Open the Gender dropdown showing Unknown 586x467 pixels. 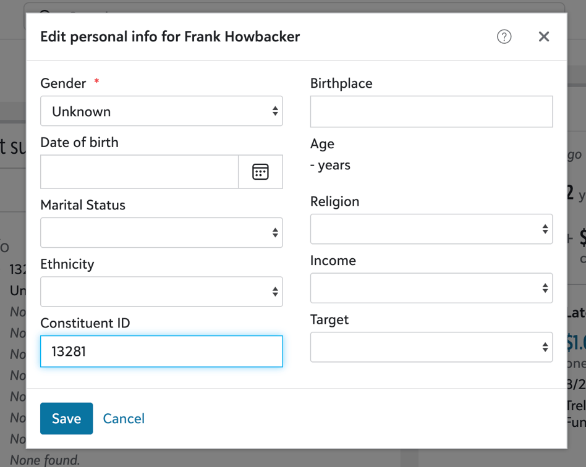[x=161, y=111]
